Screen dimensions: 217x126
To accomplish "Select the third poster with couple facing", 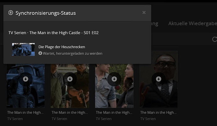I will coord(114,86).
